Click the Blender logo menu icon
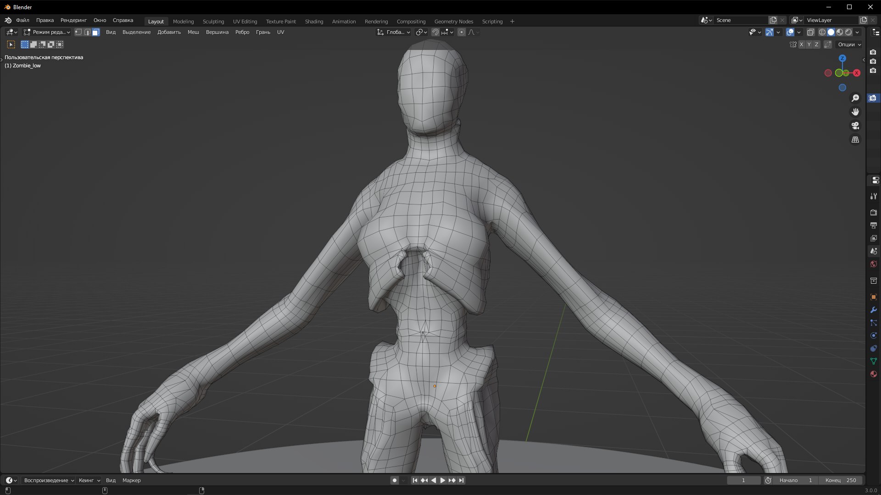The width and height of the screenshot is (881, 495). click(8, 20)
